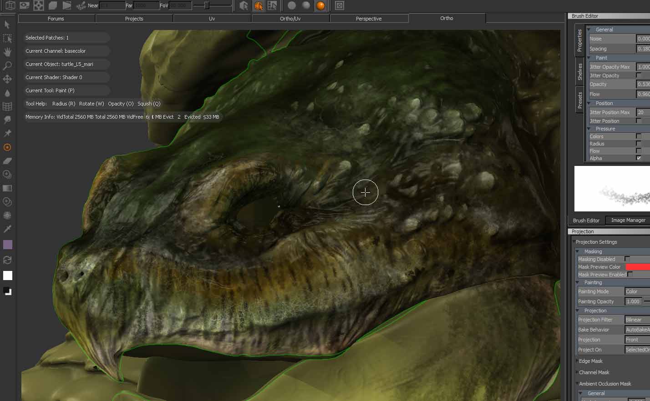Image resolution: width=650 pixels, height=401 pixels.
Task: Select the arrow Select tool
Action: point(7,25)
